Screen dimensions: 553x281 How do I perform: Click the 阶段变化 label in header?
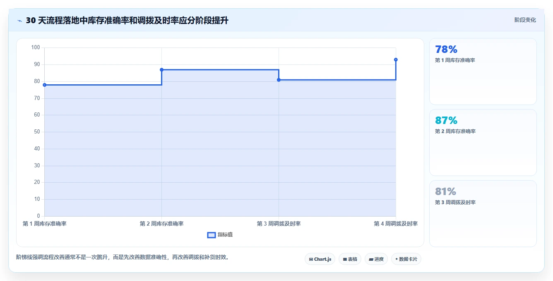tap(525, 20)
